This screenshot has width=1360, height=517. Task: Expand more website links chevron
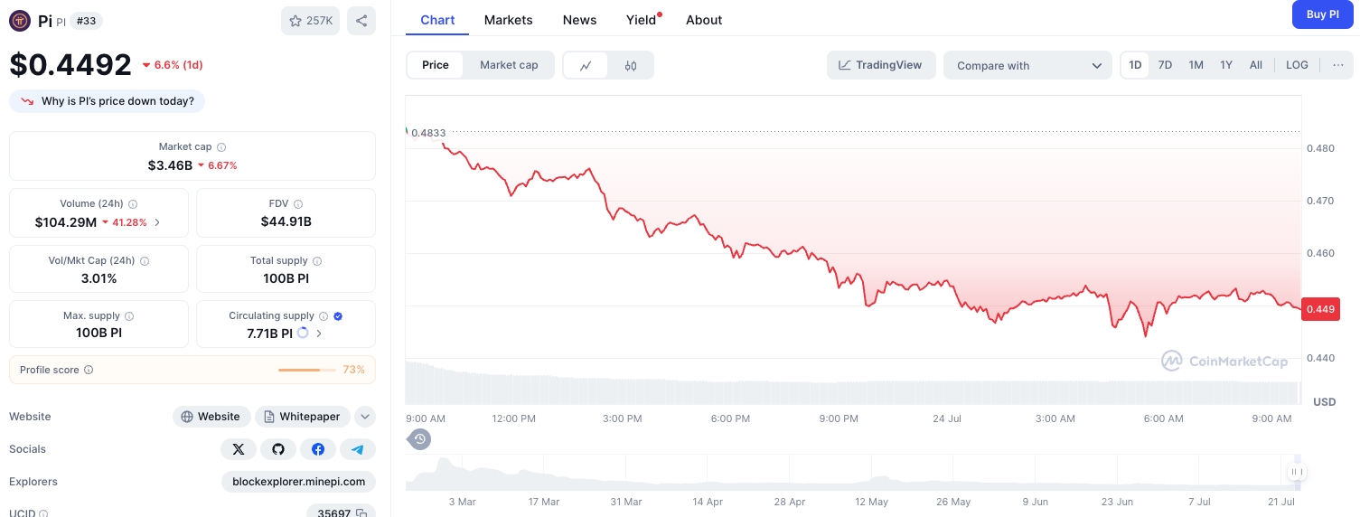point(365,417)
